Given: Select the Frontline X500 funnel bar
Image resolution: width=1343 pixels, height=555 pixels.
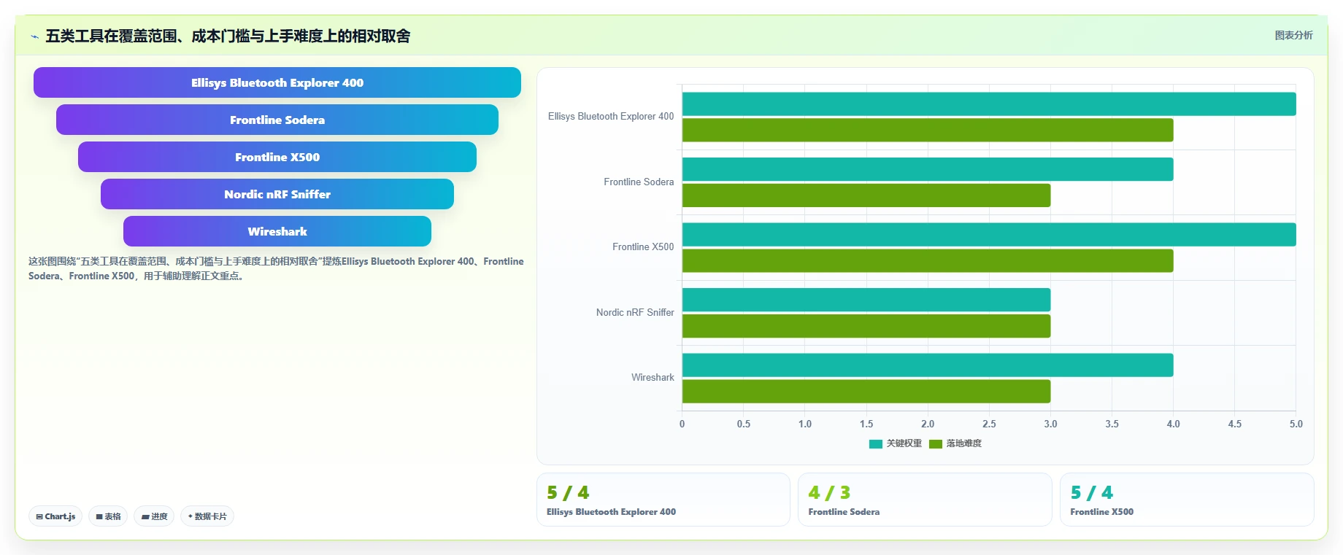Looking at the screenshot, I should tap(277, 157).
